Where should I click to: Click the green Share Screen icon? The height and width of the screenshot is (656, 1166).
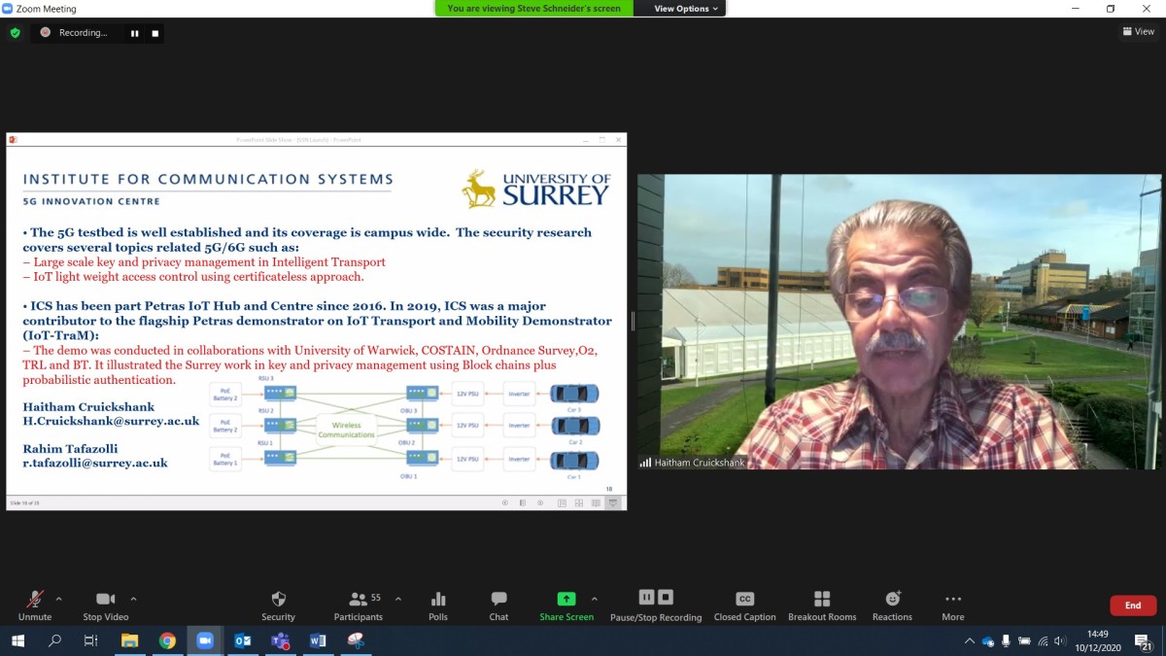[x=566, y=600]
